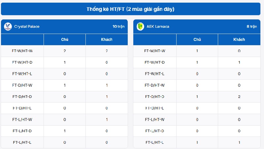Click Crystal Palace FT-L/HT-L Chủ value 0
Screen dimensions: 264x149
(x=65, y=142)
